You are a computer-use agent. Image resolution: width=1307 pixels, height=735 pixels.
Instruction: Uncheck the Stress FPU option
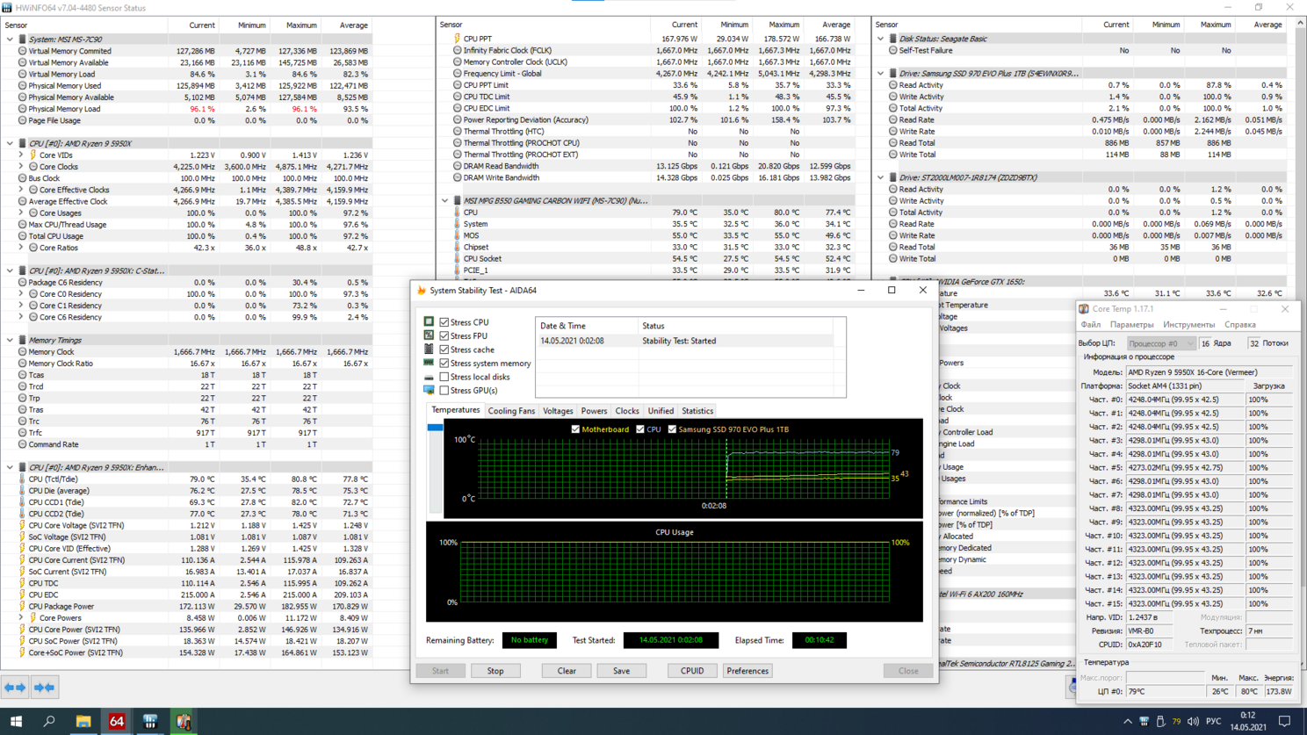click(x=444, y=336)
